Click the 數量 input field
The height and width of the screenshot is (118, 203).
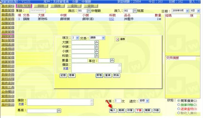pyautogui.click(x=80, y=61)
